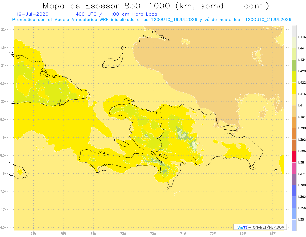The image size is (306, 237).
Task: Select the '1.416' legend value
Action: [x=302, y=94]
